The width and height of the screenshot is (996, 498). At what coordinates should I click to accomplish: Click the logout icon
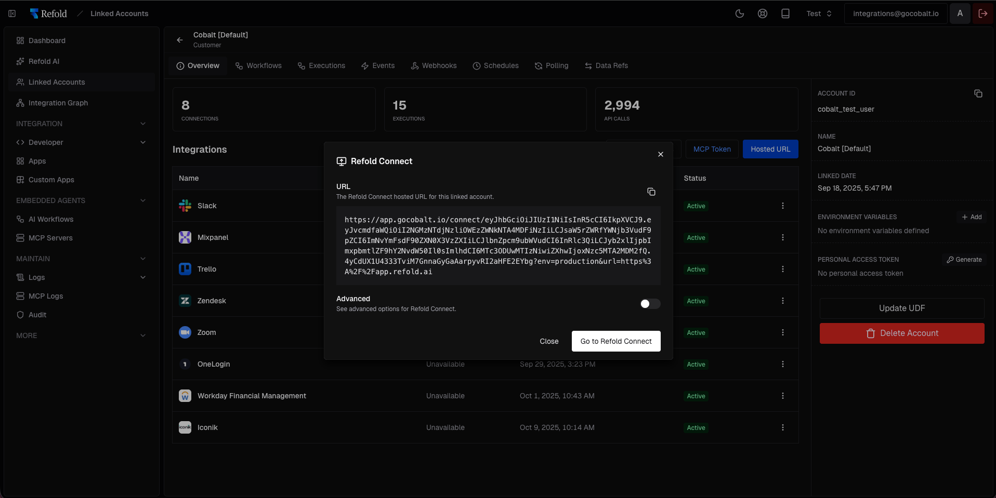click(983, 14)
